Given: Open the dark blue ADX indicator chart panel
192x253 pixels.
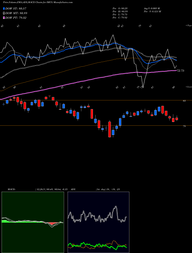Looking at the screenshot, I should tap(98, 222).
